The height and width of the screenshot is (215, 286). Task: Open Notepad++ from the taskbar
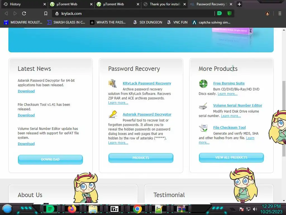tap(159, 209)
